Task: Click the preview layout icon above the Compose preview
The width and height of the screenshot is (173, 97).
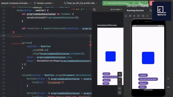Action: [94, 10]
